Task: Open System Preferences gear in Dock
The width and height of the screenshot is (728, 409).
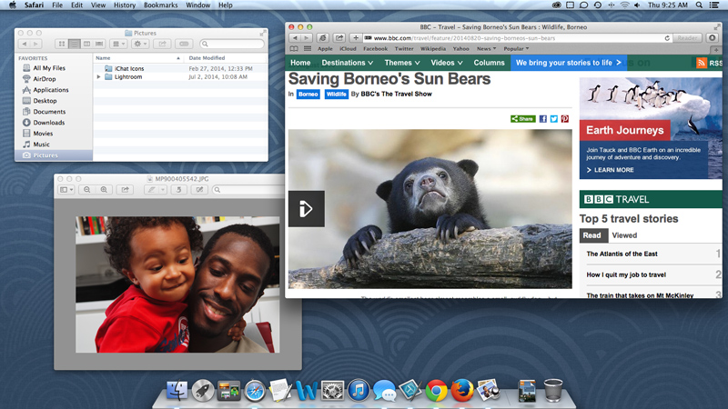Action: click(332, 391)
